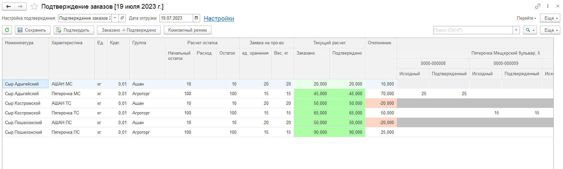Open the selected Настройка подтверждения item
This screenshot has height=169, width=563.
pos(122,18)
